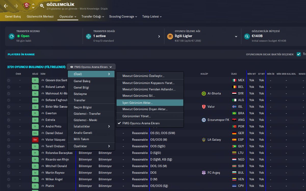
Task: Open the LA Galaxy club badge
Action: click(x=203, y=140)
